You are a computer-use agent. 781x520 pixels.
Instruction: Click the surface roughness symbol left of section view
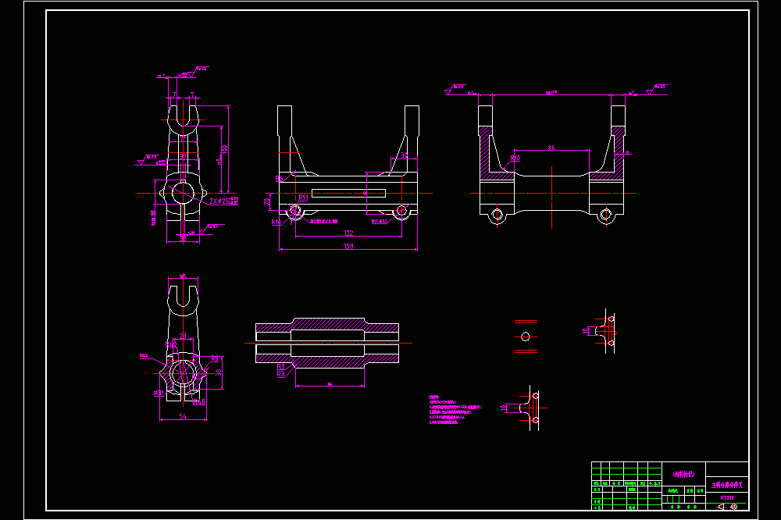pos(455,89)
